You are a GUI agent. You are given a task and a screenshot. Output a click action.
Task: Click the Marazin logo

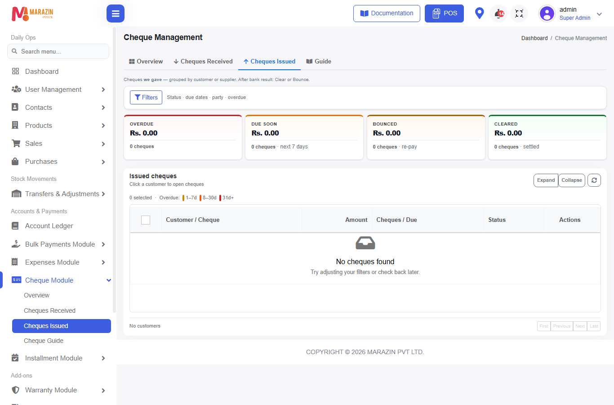(32, 13)
